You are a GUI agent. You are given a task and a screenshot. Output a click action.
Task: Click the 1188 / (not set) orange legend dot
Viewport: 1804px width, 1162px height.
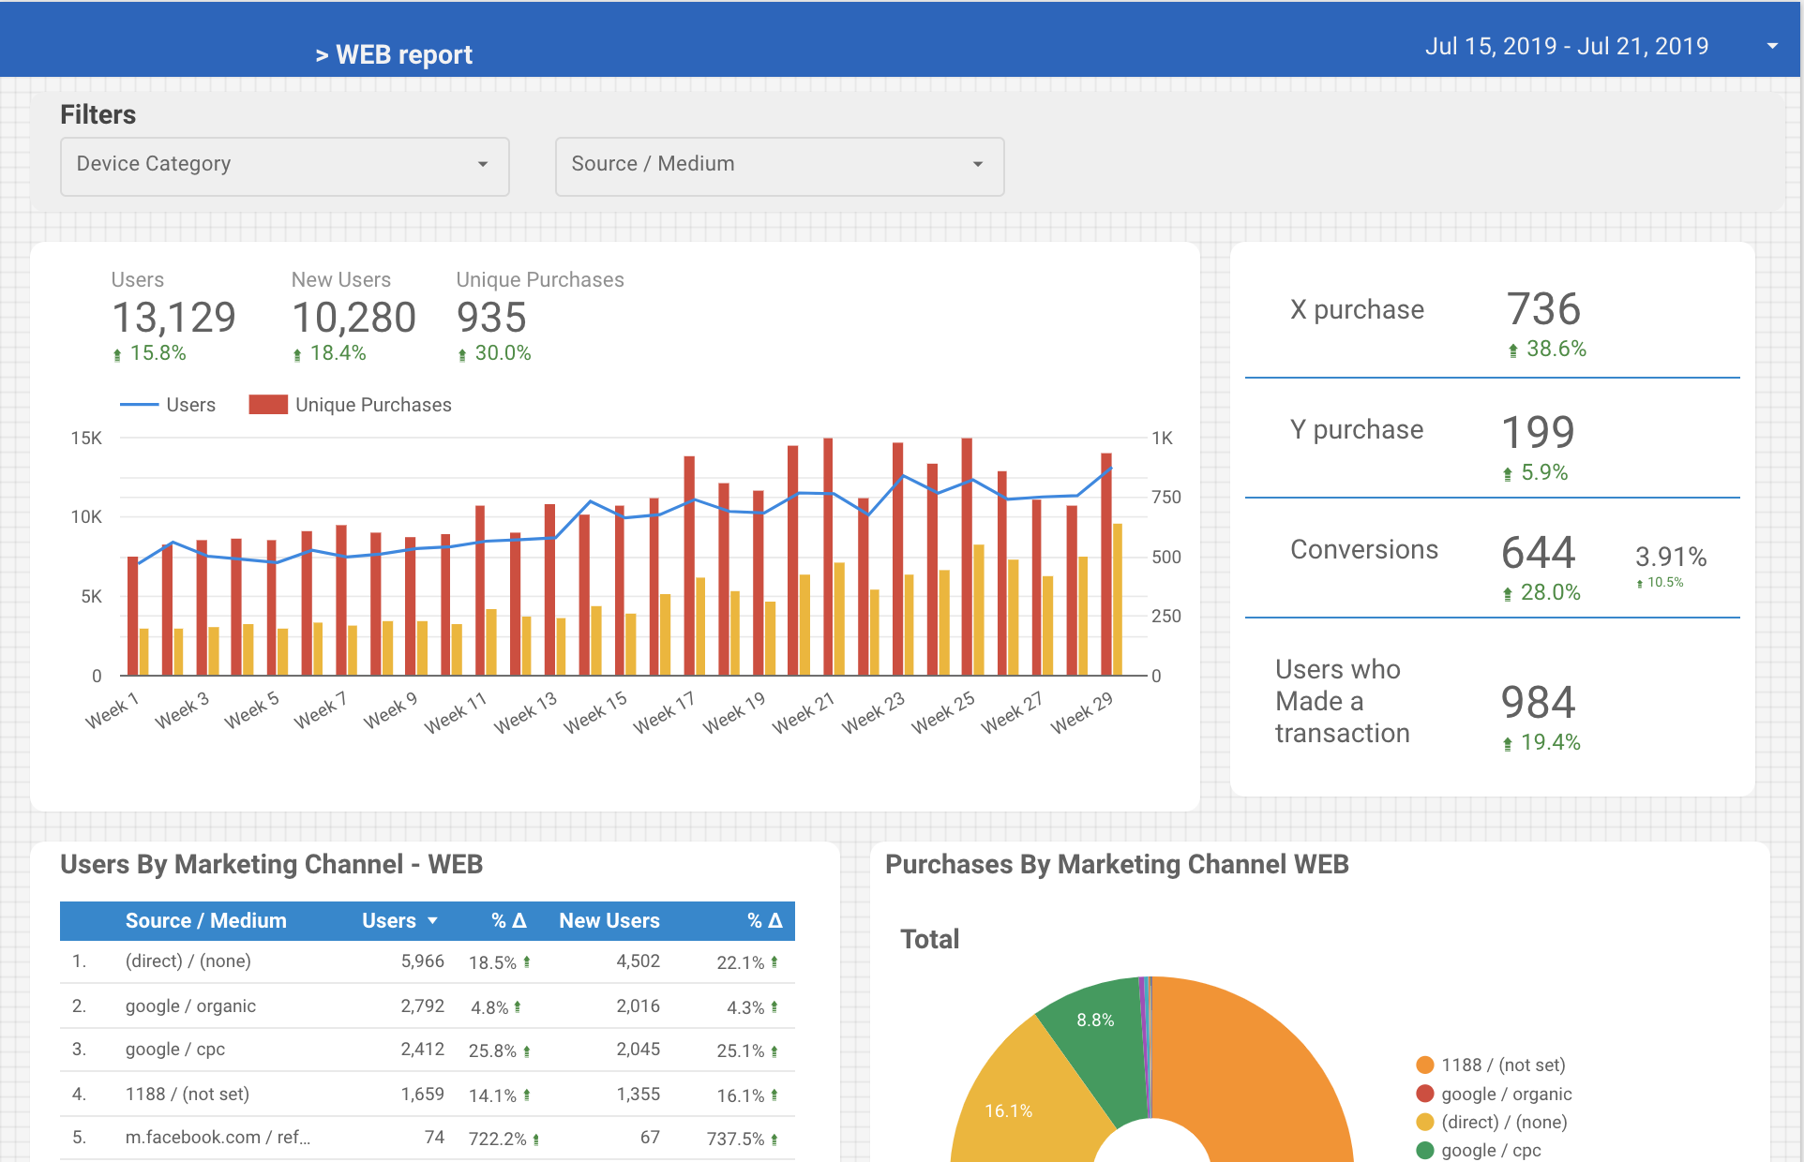point(1425,1065)
